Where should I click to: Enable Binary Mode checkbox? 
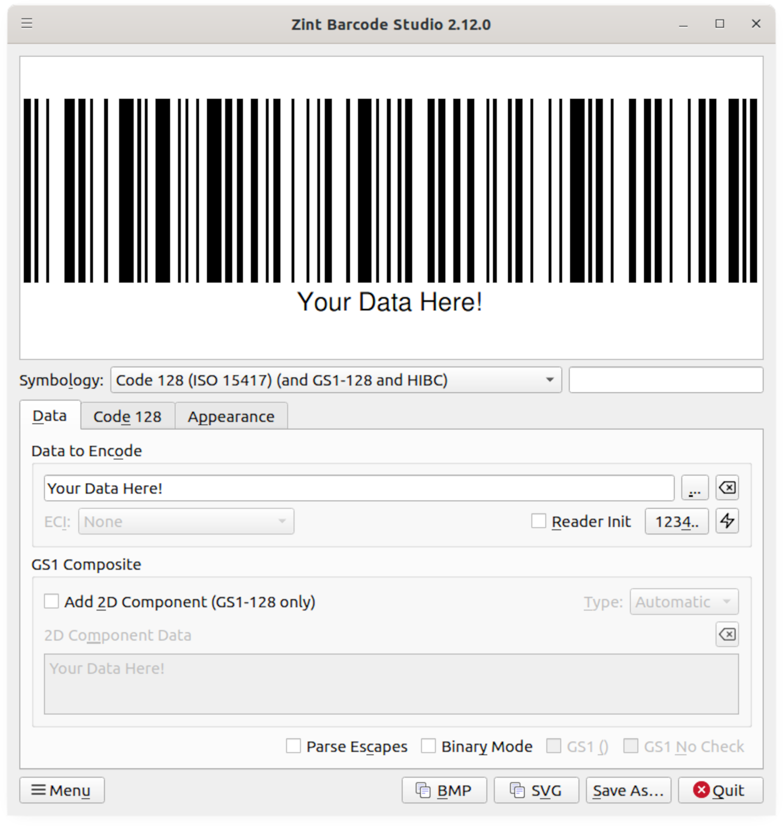point(428,746)
